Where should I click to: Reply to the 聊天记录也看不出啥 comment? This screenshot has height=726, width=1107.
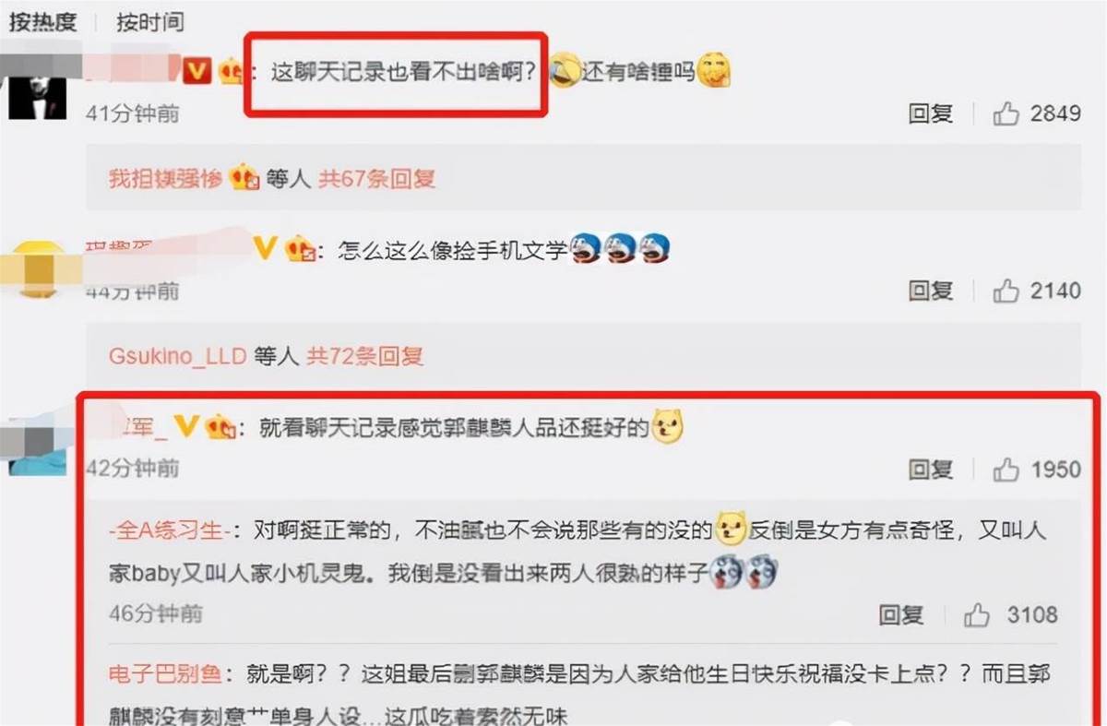[x=930, y=114]
